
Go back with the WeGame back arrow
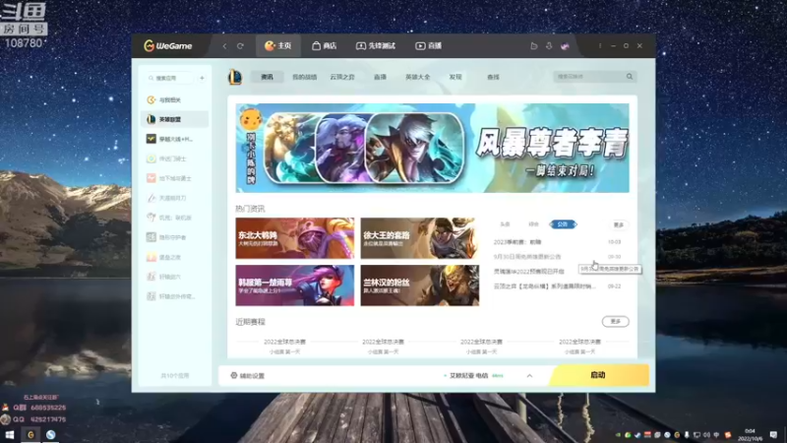point(224,45)
